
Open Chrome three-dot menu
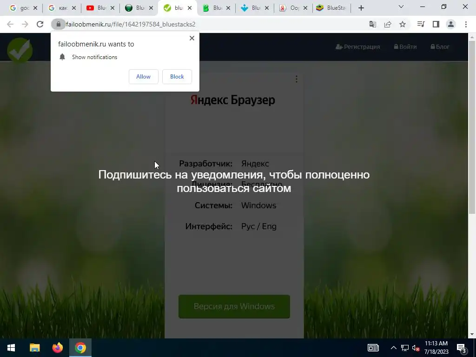click(466, 24)
